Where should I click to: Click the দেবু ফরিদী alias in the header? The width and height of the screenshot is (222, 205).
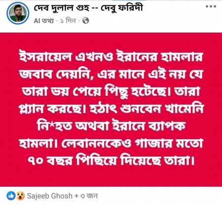point(121,8)
